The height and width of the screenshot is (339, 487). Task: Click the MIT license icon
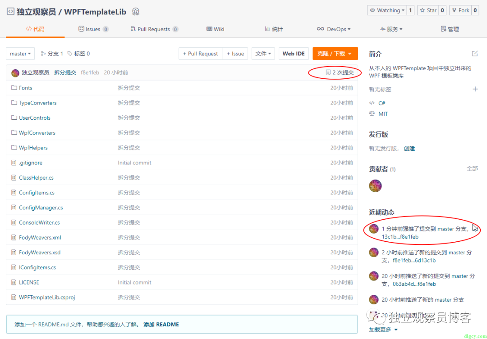pos(372,113)
